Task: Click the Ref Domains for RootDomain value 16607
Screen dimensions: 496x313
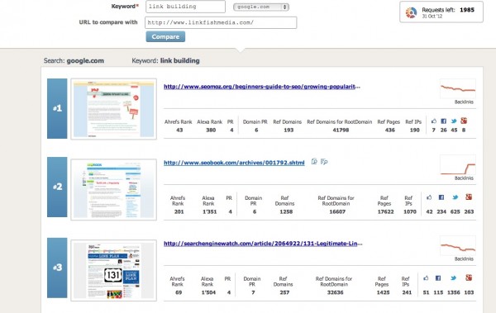Action: (x=337, y=211)
